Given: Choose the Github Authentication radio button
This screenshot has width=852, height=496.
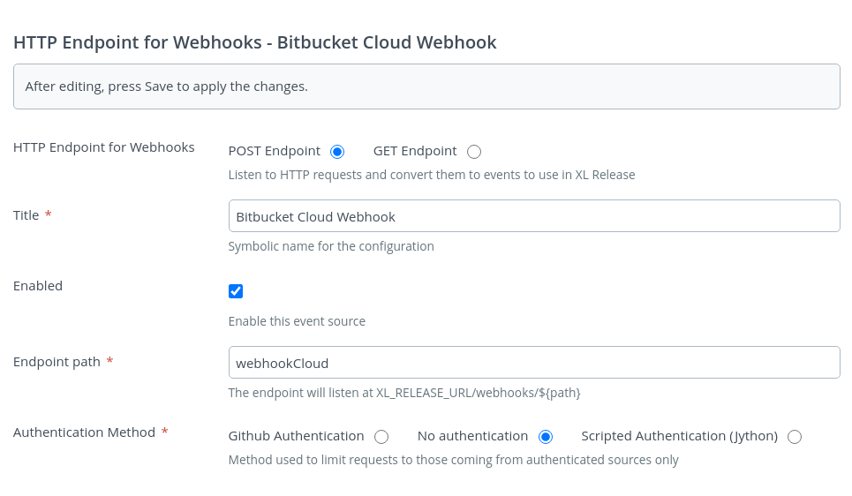Looking at the screenshot, I should tap(381, 437).
